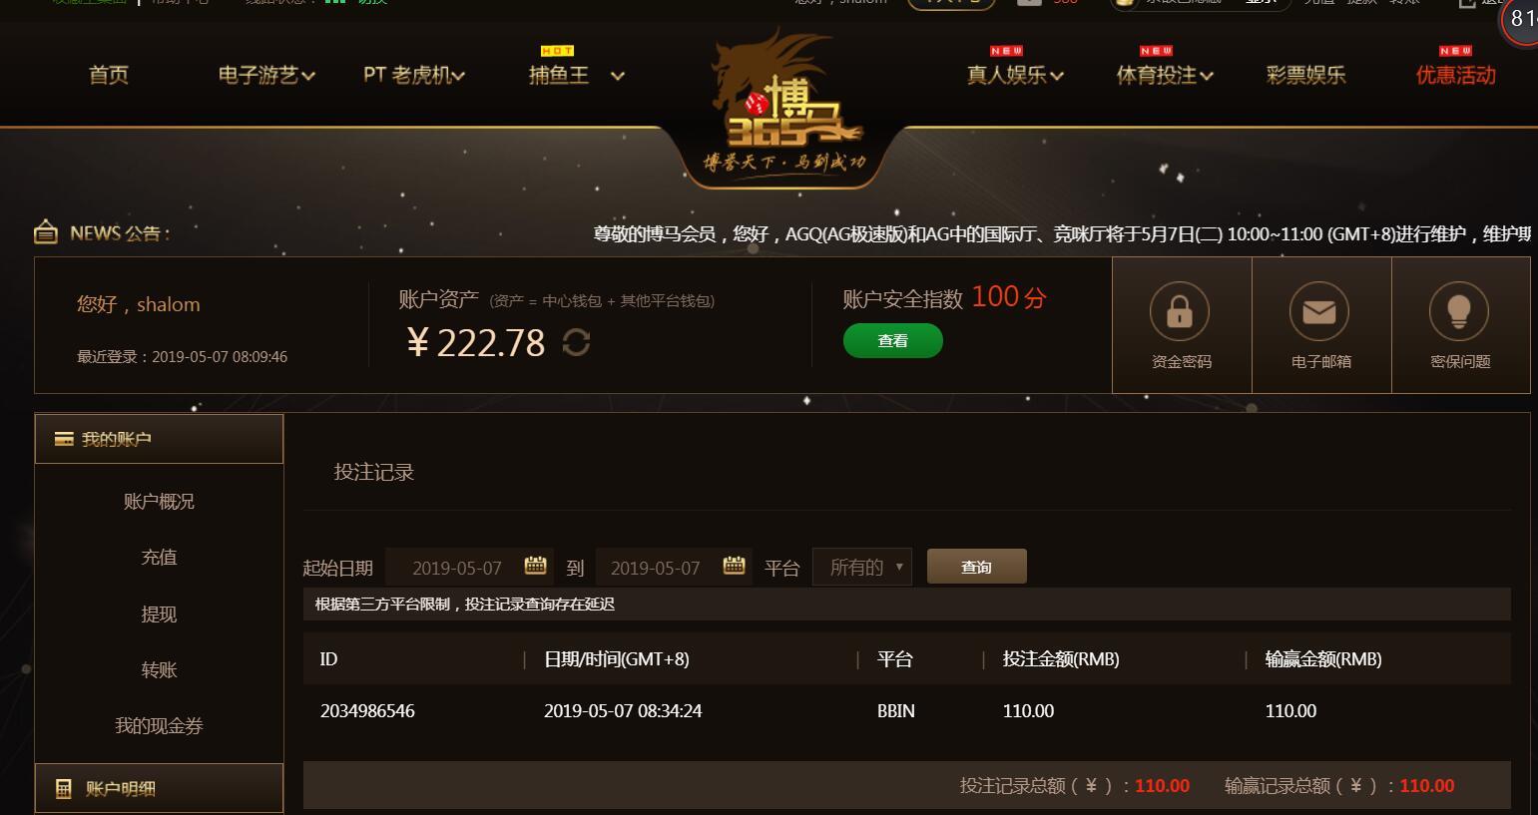Collapse the 我的账户 sidebar section
This screenshot has height=815, width=1538.
[x=159, y=439]
